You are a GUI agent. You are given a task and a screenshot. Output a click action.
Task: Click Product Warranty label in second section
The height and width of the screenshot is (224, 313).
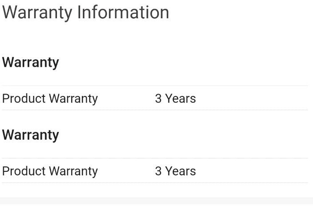[50, 171]
